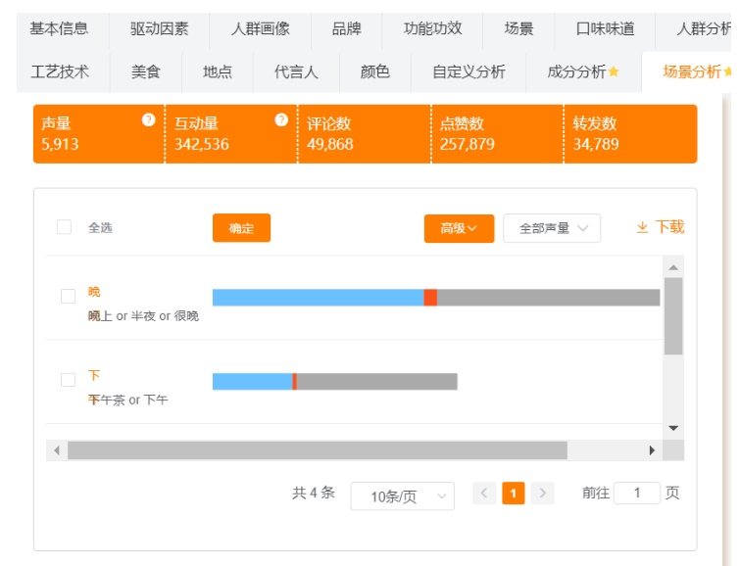This screenshot has height=566, width=740.
Task: Switch to the 工艺技术 tab
Action: pyautogui.click(x=60, y=71)
